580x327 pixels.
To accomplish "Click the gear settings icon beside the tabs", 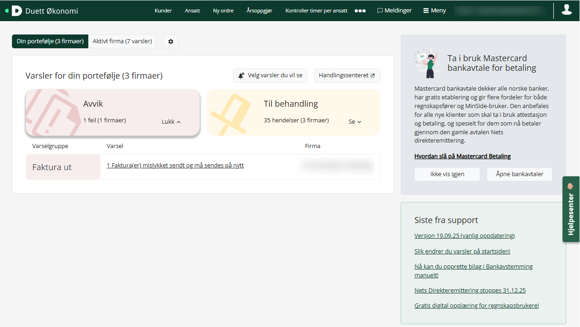I will pos(171,41).
